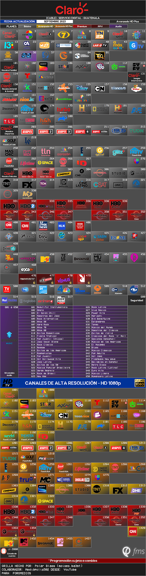Choose the Warner WB logo on channel 110
Image resolution: width=146 pixels, height=576 pixels.
click(x=100, y=67)
